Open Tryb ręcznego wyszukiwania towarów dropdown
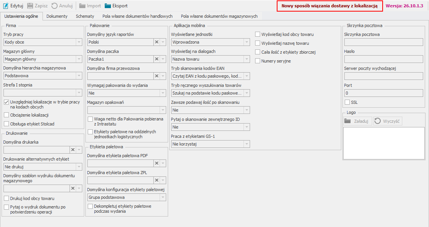 coord(247,93)
